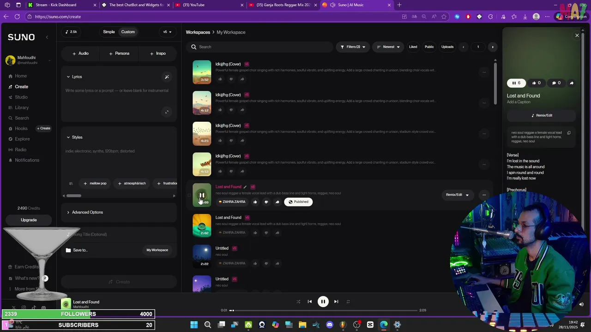591x332 pixels.
Task: Click the magic wand lyrics generator icon
Action: pos(167,77)
